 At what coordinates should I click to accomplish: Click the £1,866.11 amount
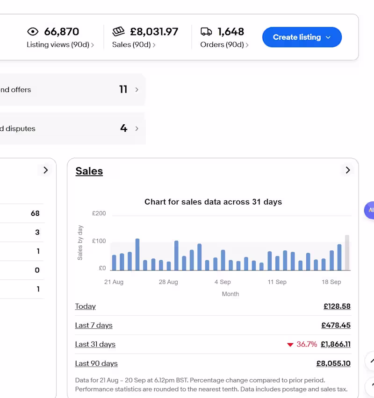(x=336, y=344)
